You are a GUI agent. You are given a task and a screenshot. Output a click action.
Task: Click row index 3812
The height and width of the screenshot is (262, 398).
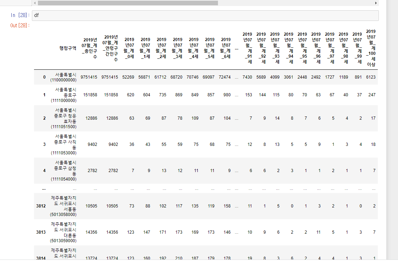(x=41, y=206)
